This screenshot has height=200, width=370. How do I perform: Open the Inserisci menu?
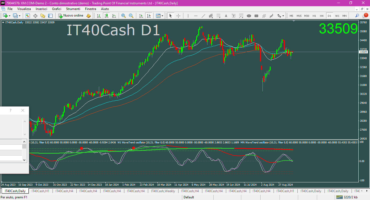coord(41,9)
